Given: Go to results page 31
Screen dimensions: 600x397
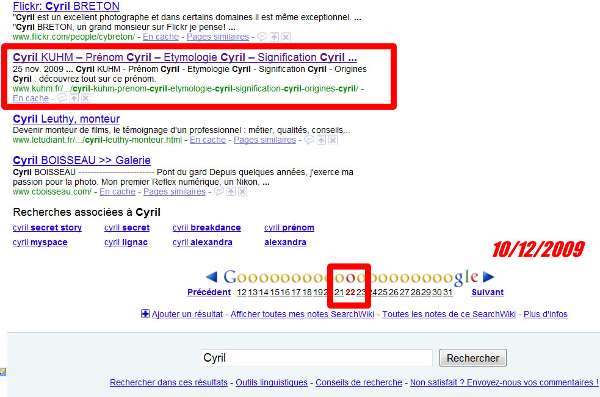Looking at the screenshot, I should coord(447,292).
